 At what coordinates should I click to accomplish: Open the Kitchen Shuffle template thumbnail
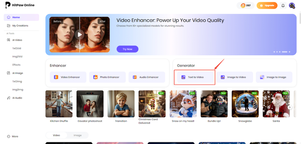pyautogui.click(x=59, y=104)
